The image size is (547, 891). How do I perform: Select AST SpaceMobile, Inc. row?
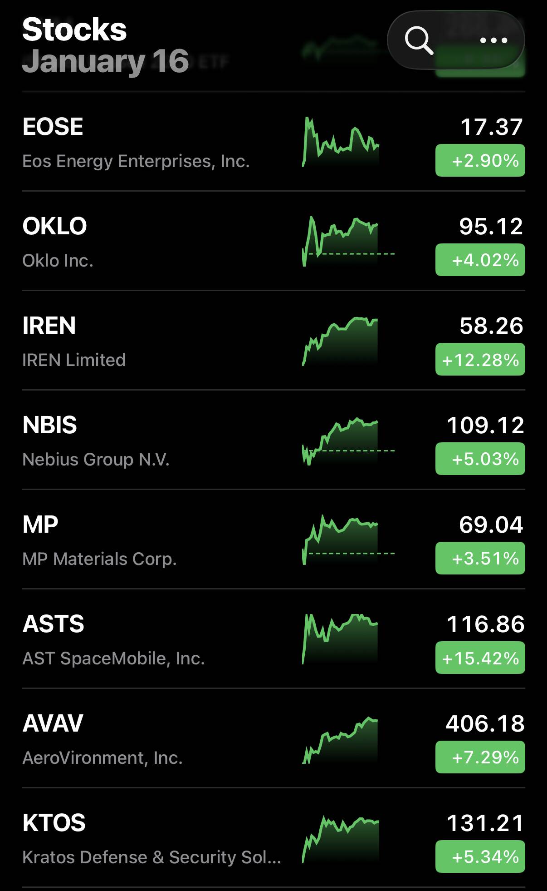(113, 658)
